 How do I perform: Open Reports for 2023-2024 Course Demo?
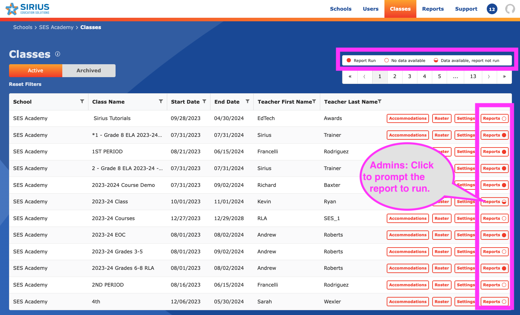[495, 185]
